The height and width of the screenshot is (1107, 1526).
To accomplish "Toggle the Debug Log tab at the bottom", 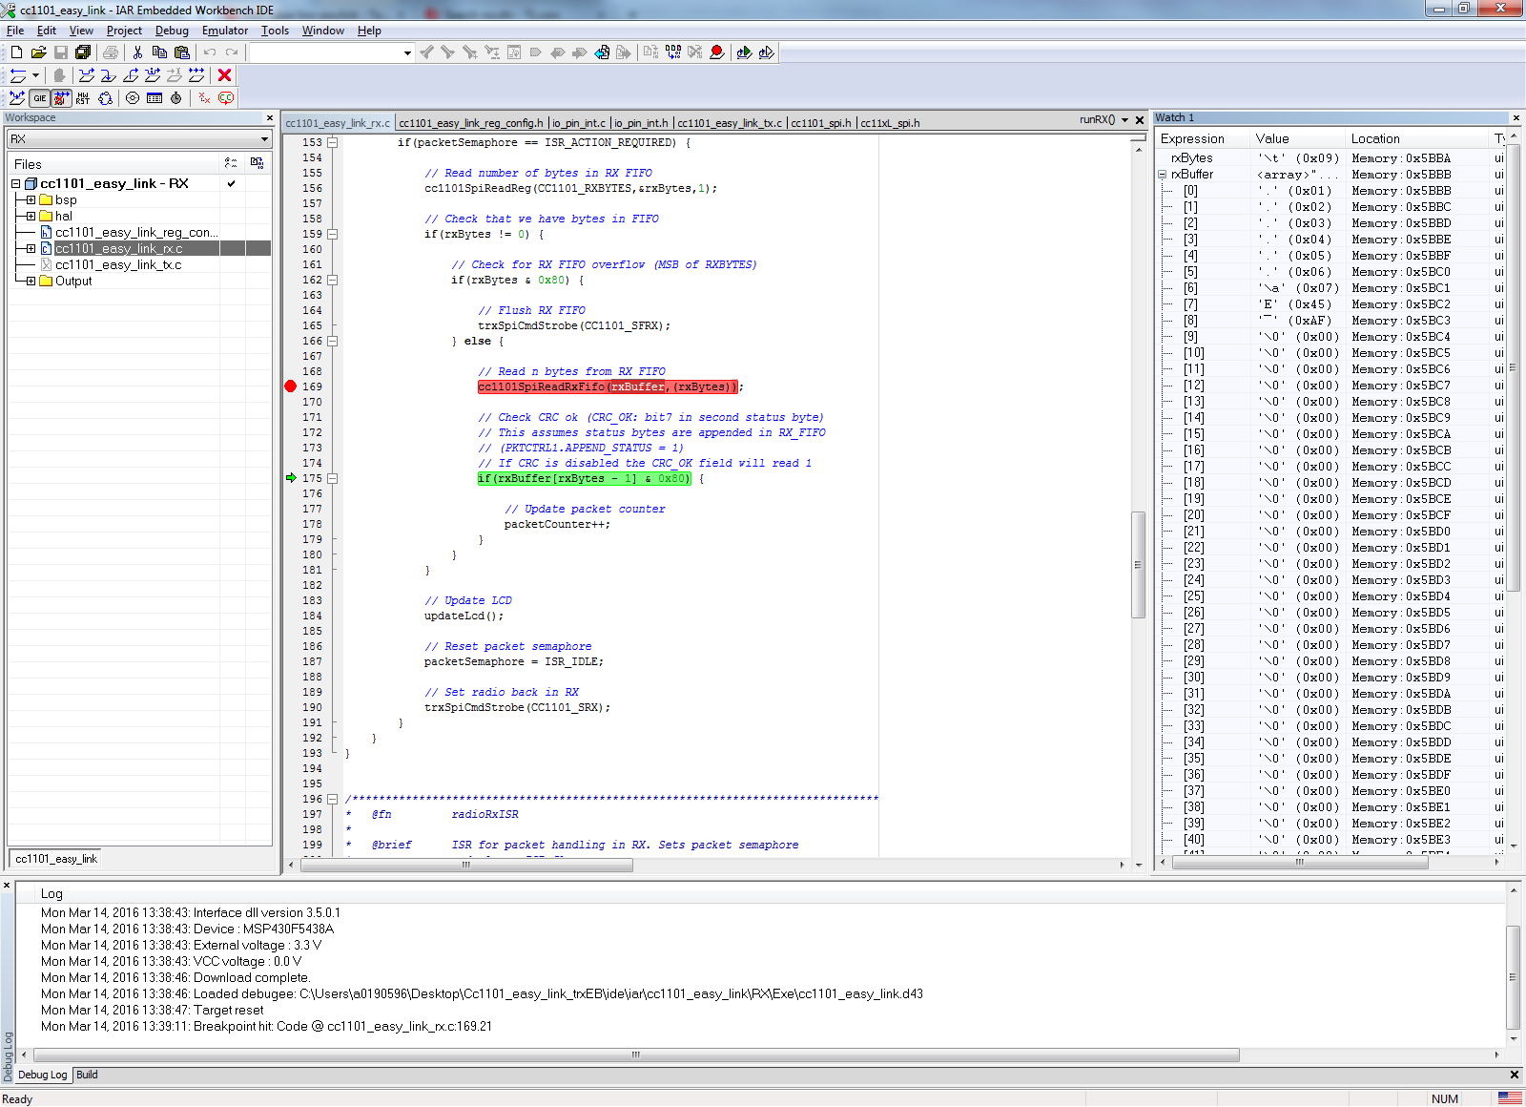I will [x=41, y=1075].
